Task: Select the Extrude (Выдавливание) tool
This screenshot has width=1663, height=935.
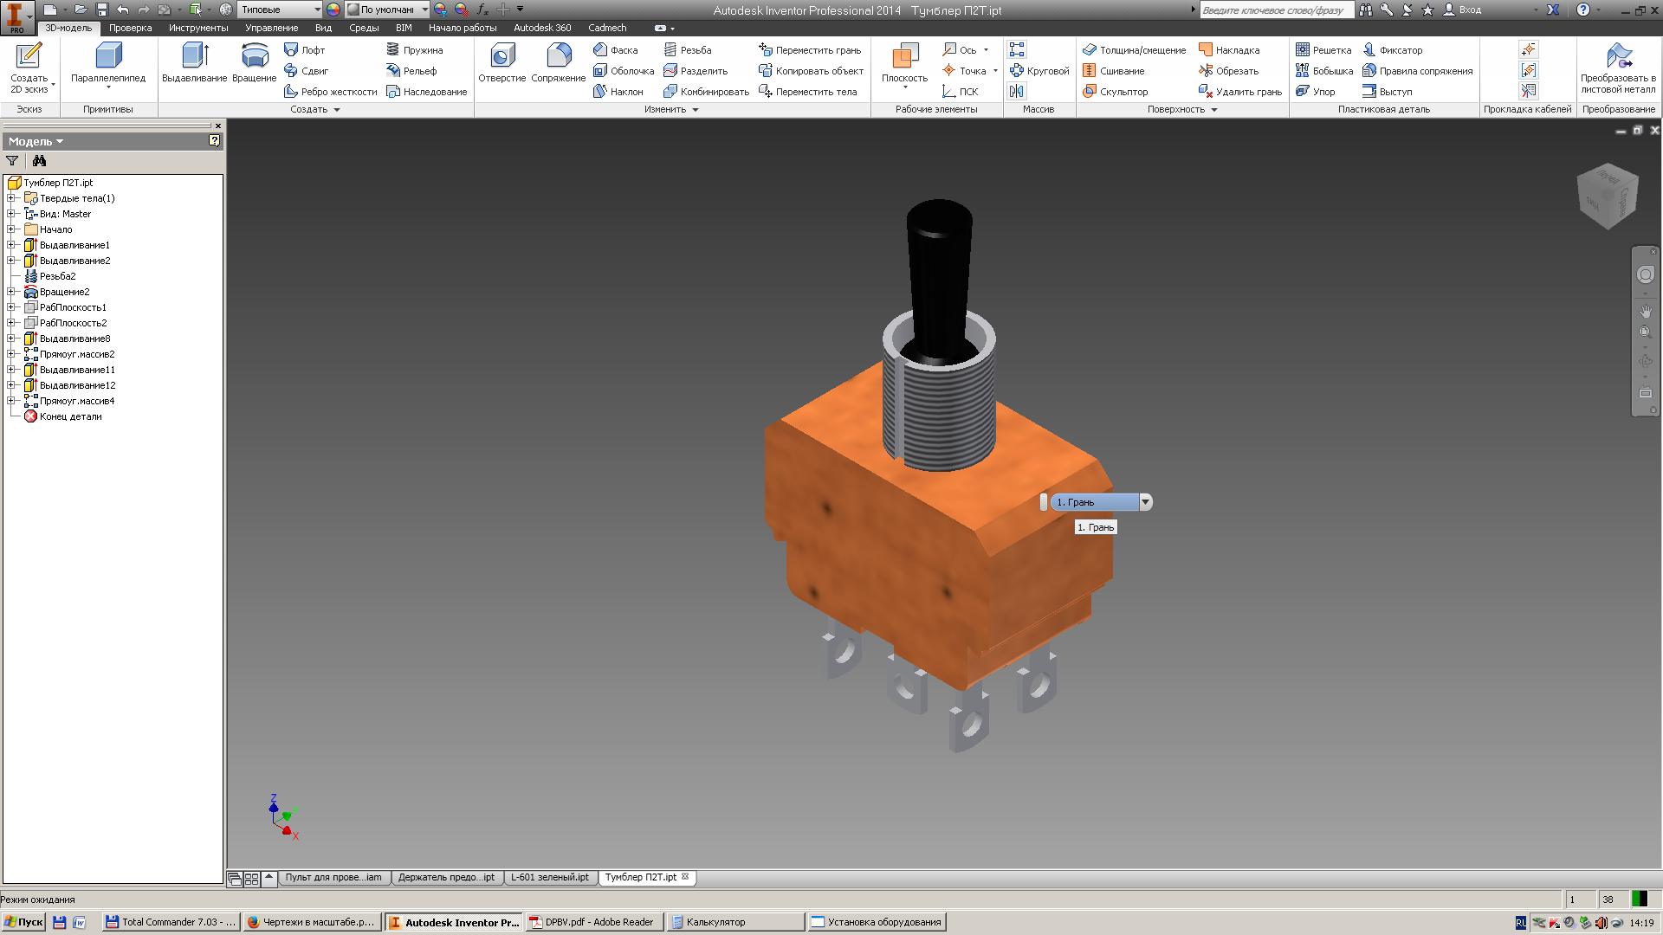Action: point(194,63)
